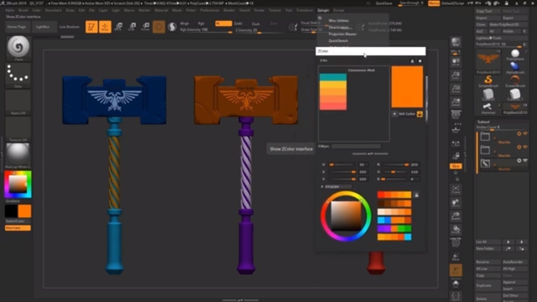
Task: Open the Zplugin menu
Action: [x=323, y=10]
